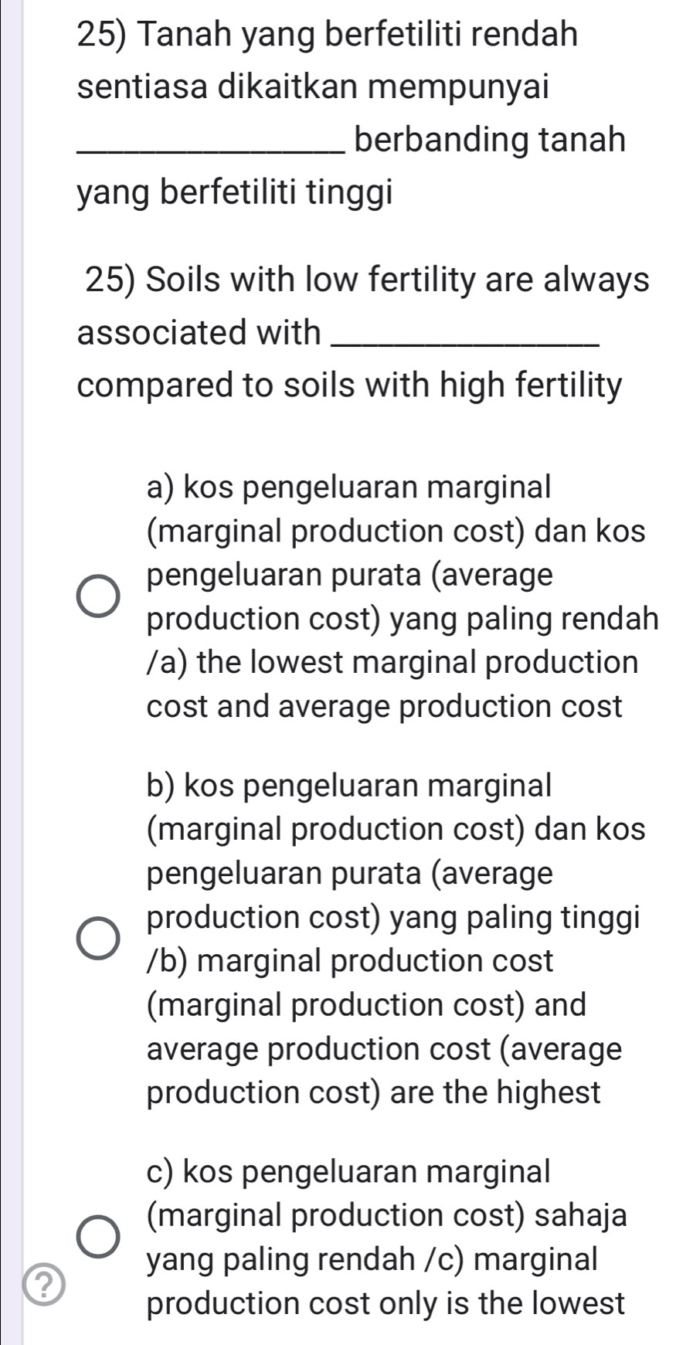The width and height of the screenshot is (676, 1345).
Task: Click English text 'production cost only is the lowest'
Action: click(x=385, y=1303)
